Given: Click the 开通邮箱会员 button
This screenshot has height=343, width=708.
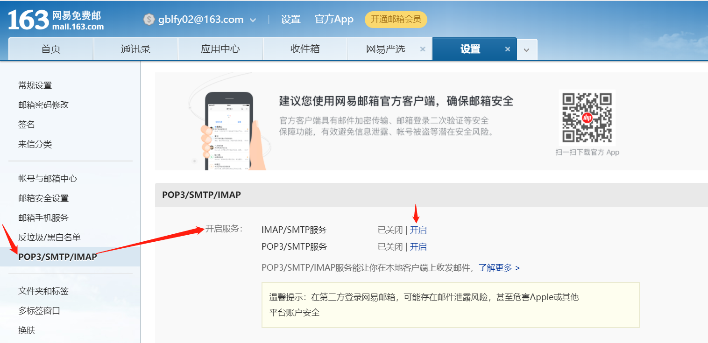Looking at the screenshot, I should (396, 20).
